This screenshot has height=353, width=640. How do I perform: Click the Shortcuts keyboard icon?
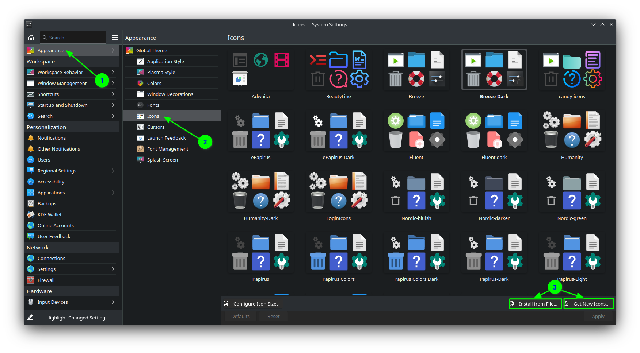(x=31, y=94)
